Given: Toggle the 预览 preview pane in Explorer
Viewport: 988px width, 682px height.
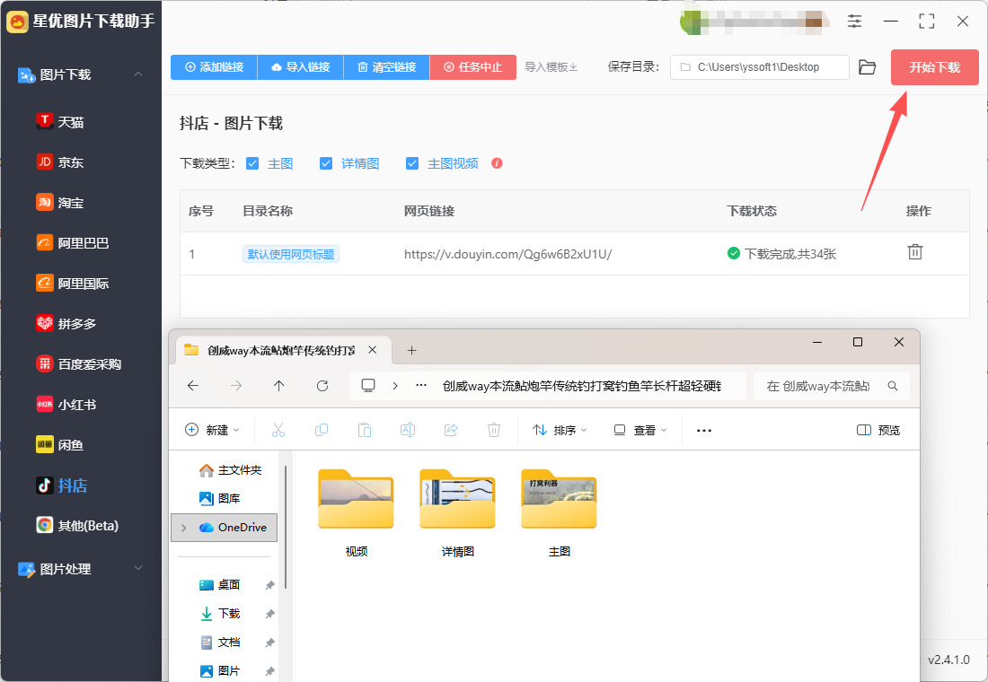Looking at the screenshot, I should click(878, 430).
